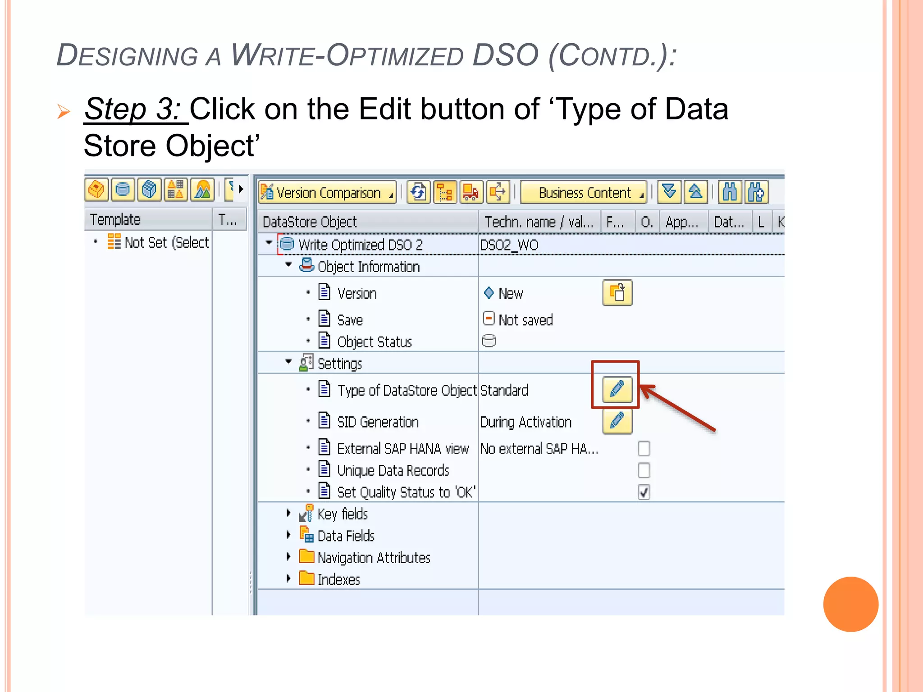Screen dimensions: 923x692
Task: Expand the Indexes node
Action: (289, 578)
